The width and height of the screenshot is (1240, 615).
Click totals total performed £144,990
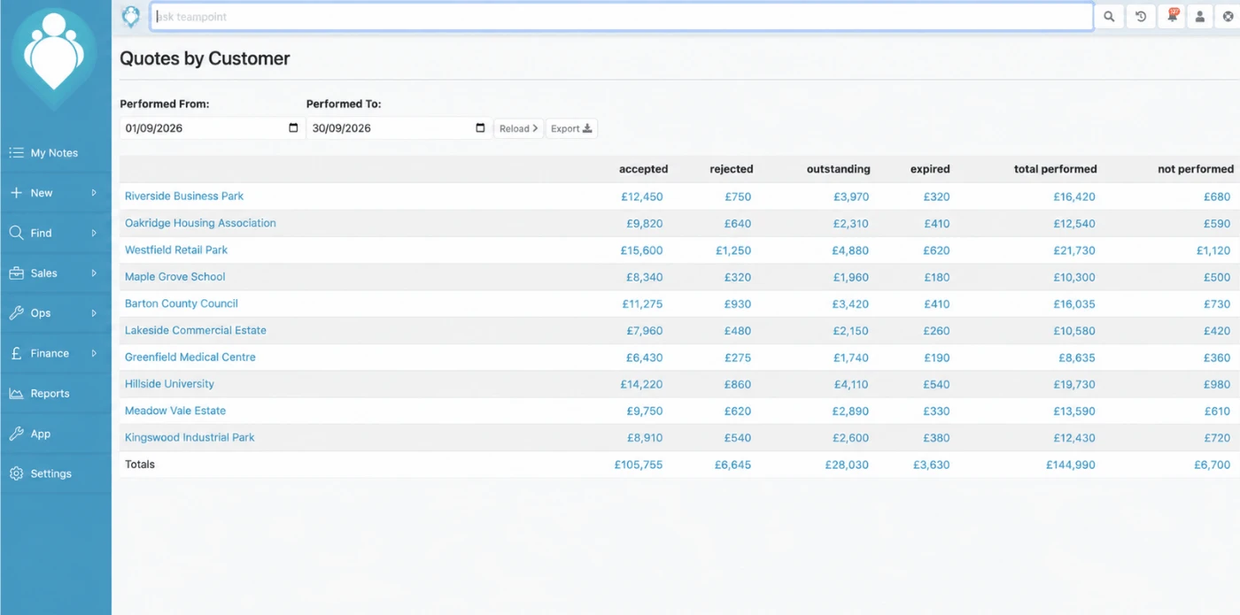(1071, 465)
